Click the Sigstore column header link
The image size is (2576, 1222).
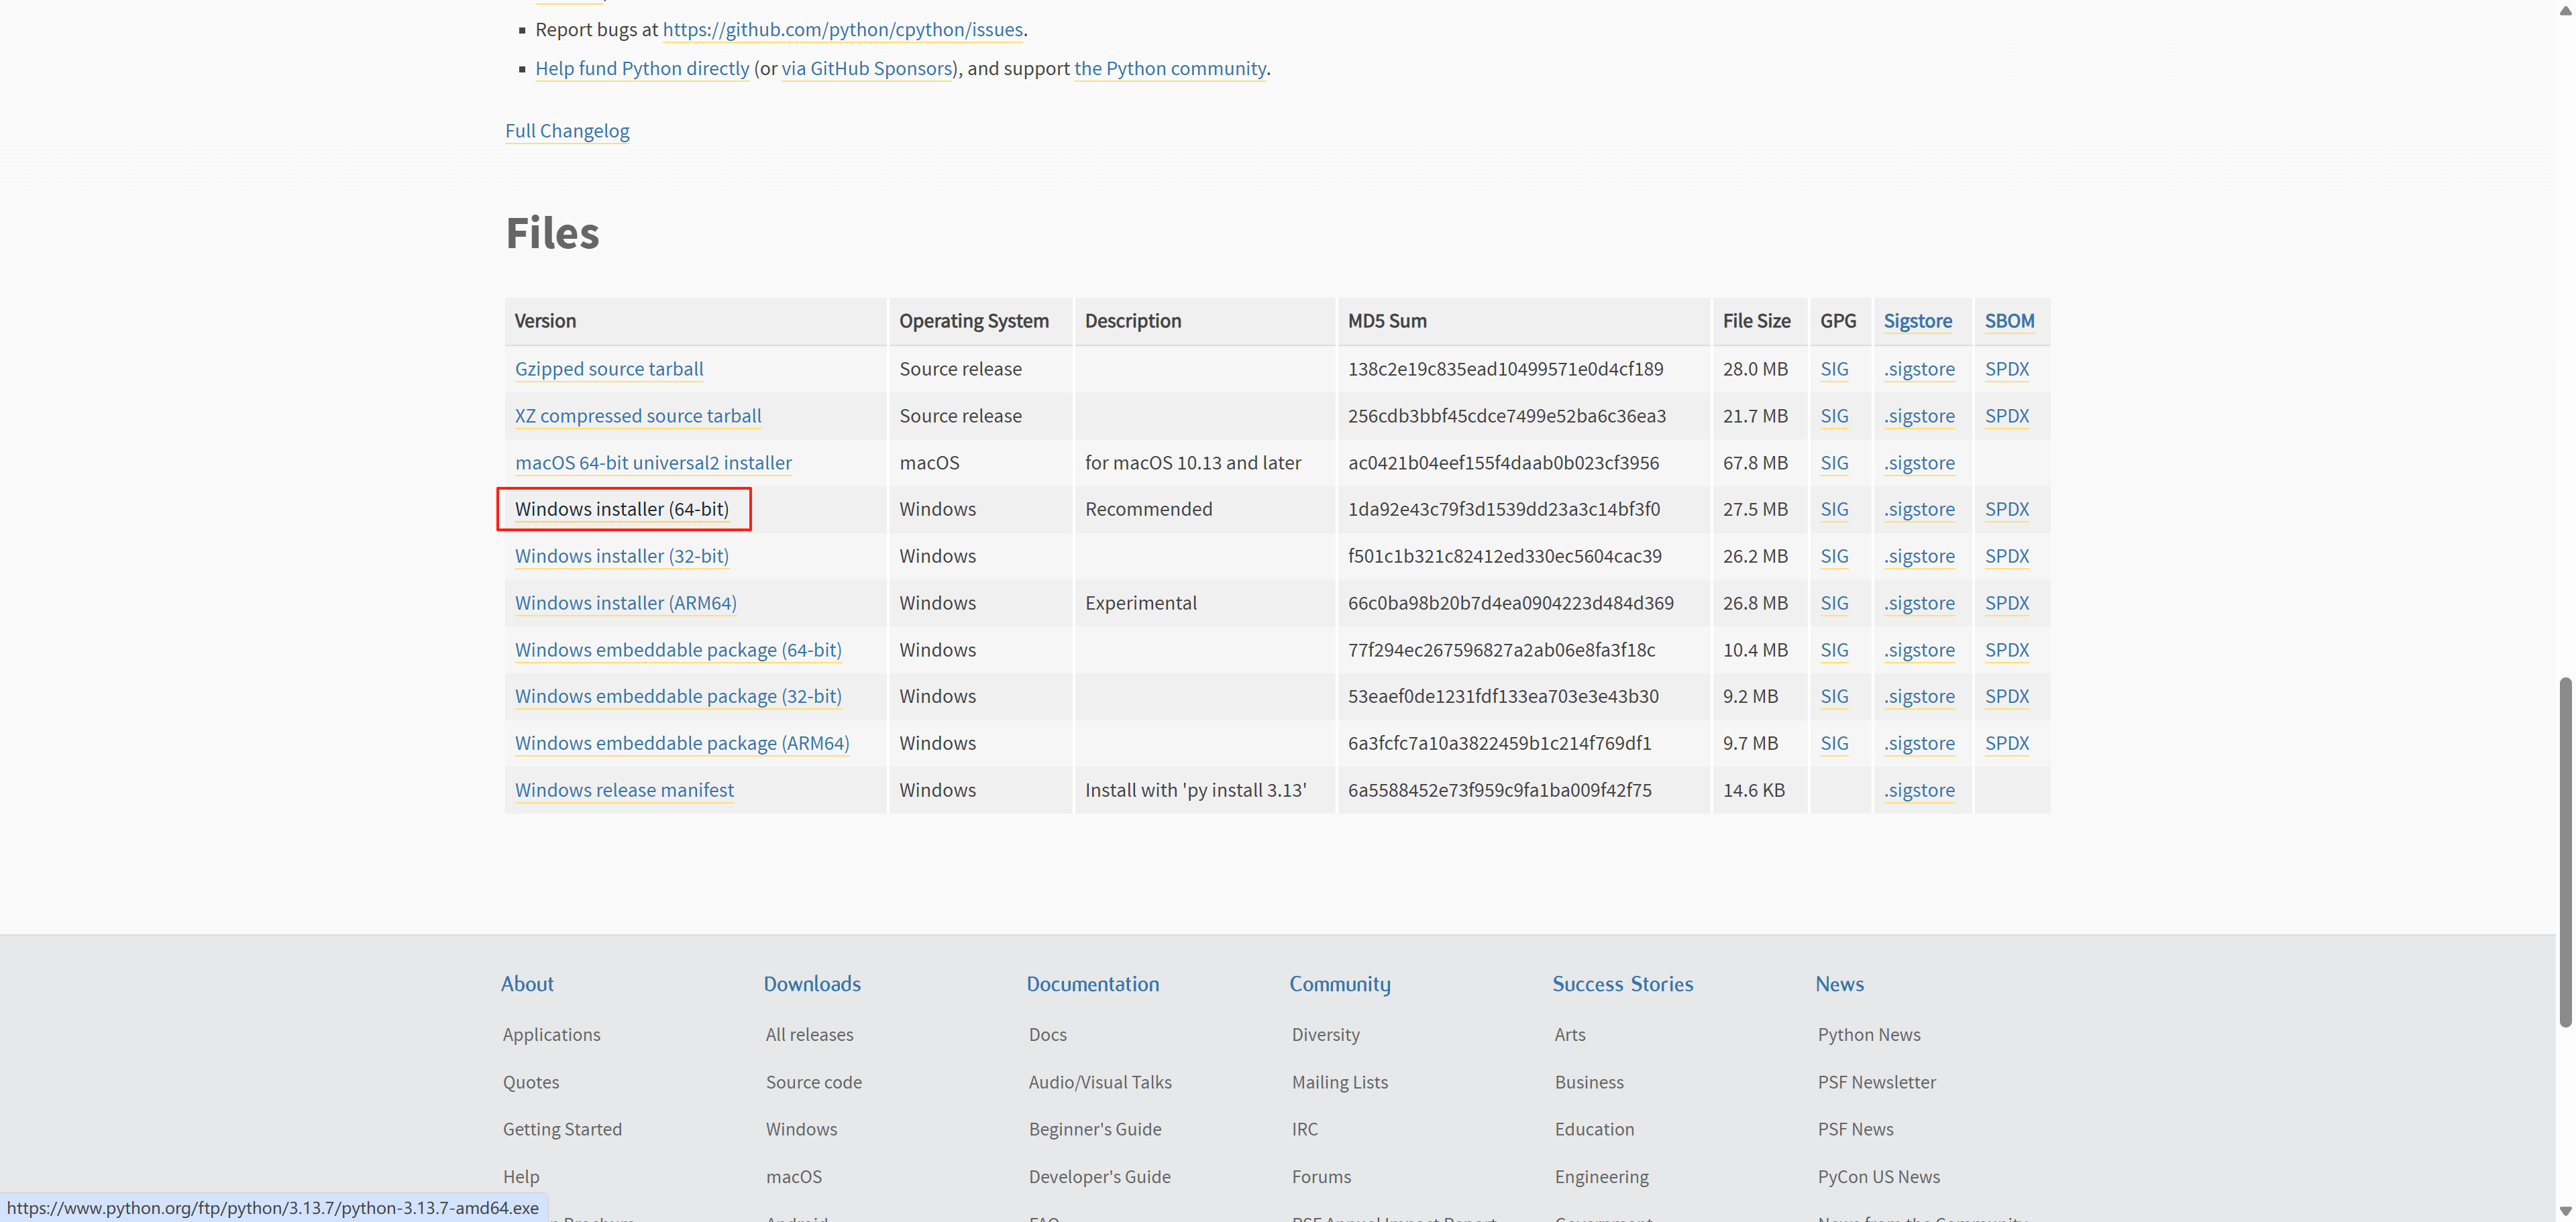tap(1917, 321)
